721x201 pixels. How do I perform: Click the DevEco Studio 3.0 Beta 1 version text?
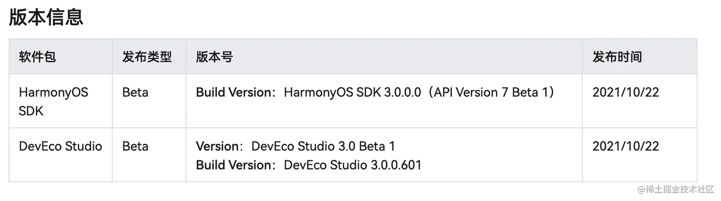click(x=323, y=146)
